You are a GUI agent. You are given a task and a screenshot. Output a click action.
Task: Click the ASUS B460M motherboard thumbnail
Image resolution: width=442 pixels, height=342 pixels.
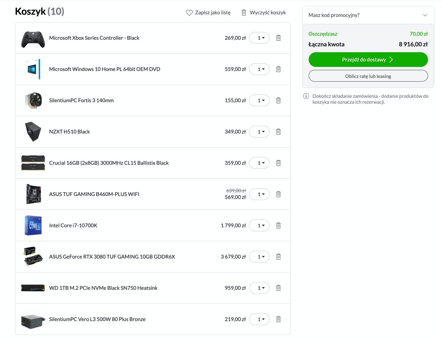tap(33, 194)
